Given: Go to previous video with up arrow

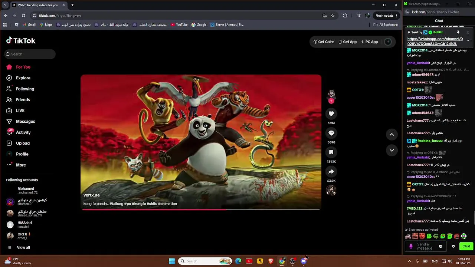Looking at the screenshot, I should tap(392, 134).
